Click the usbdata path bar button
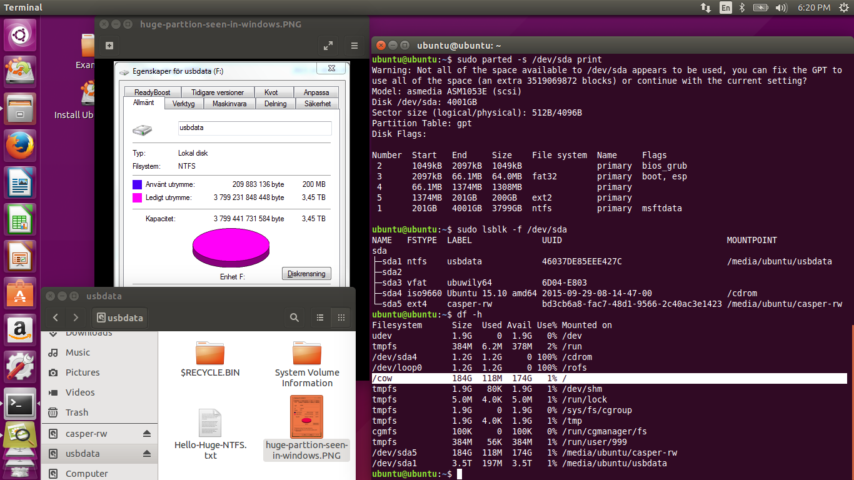 click(x=120, y=317)
